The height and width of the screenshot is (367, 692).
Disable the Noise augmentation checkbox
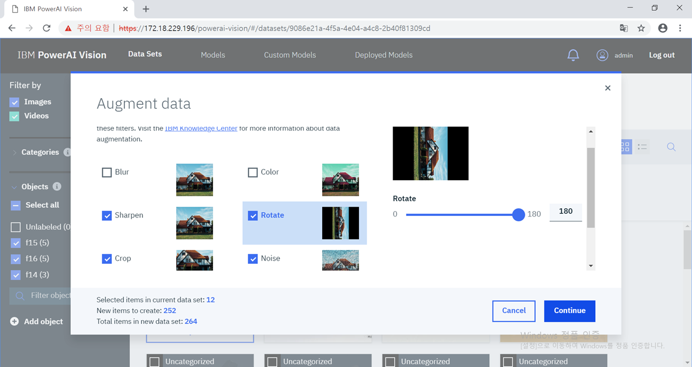point(252,259)
